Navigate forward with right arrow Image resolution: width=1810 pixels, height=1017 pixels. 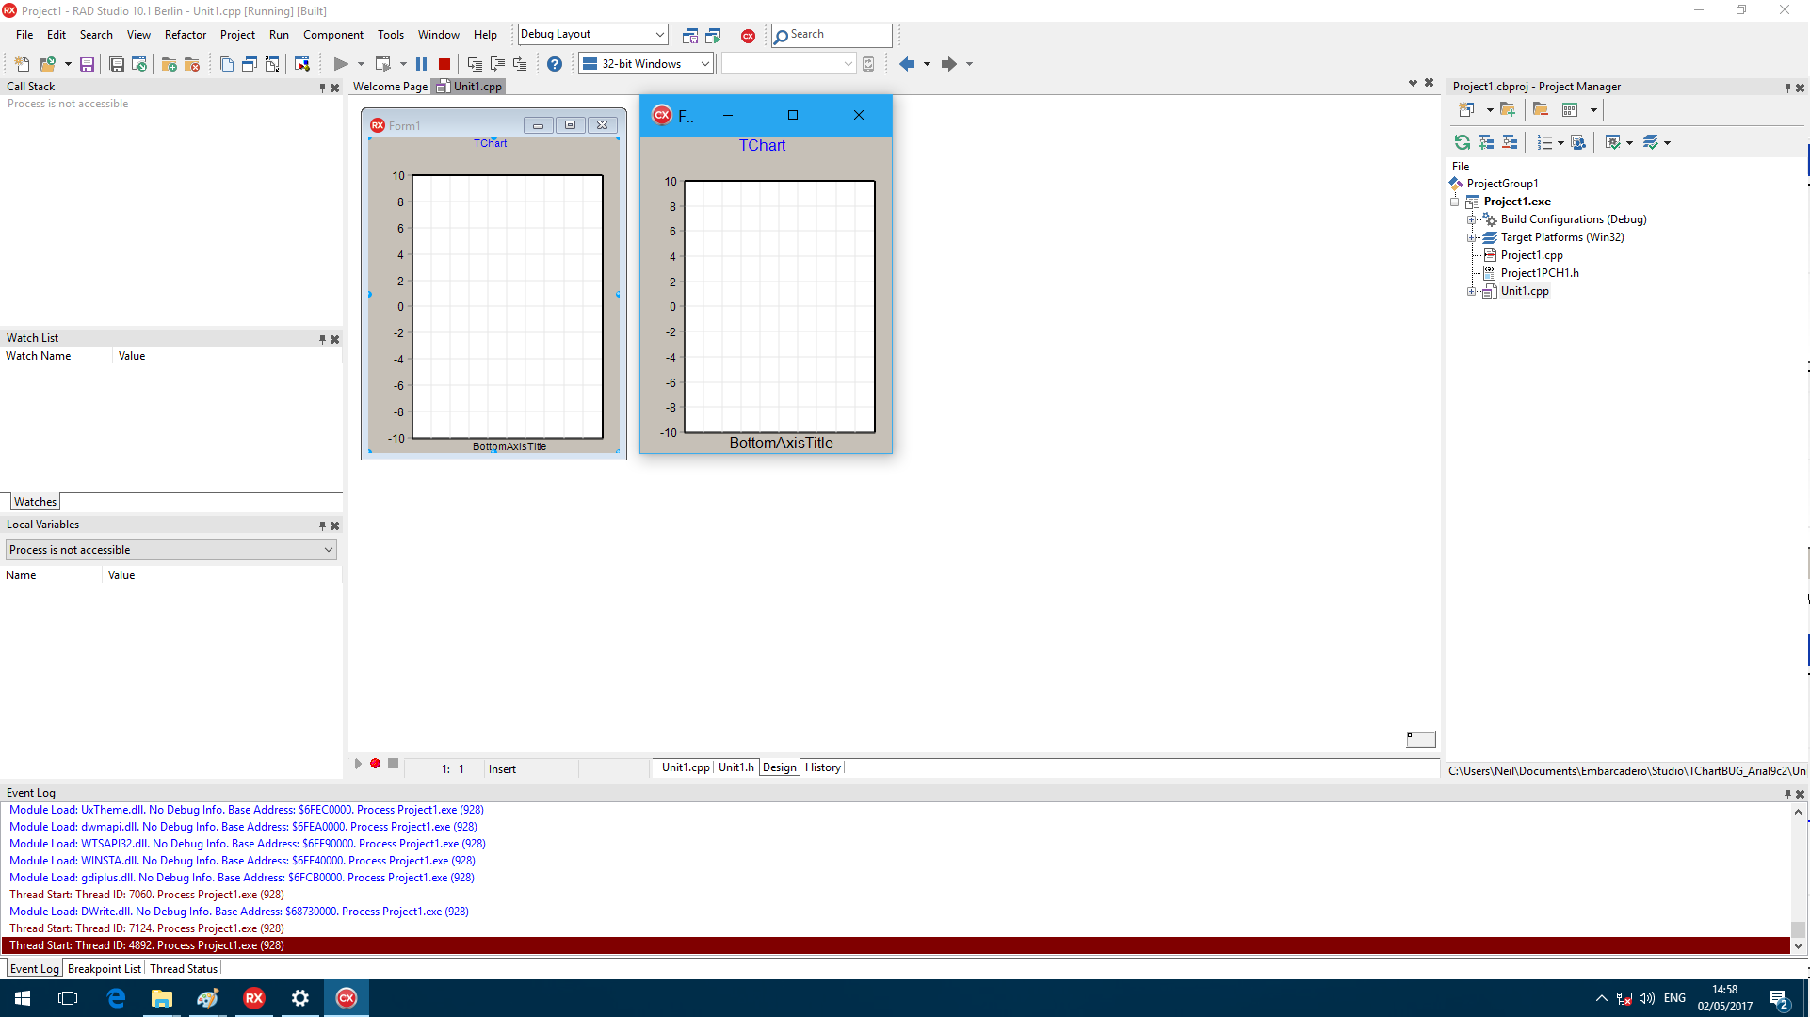click(x=949, y=64)
